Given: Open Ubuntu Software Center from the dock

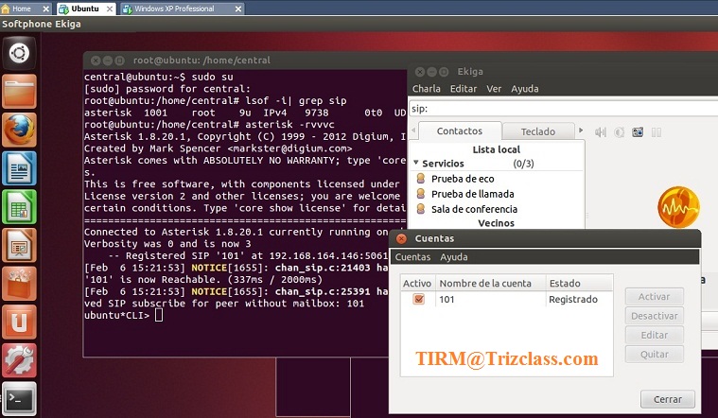Looking at the screenshot, I should click(x=19, y=284).
